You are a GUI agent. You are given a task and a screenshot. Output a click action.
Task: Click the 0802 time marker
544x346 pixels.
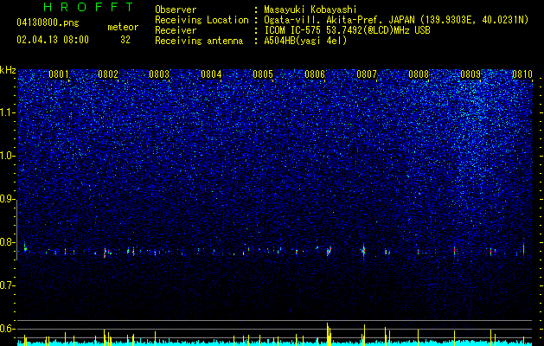tap(108, 74)
